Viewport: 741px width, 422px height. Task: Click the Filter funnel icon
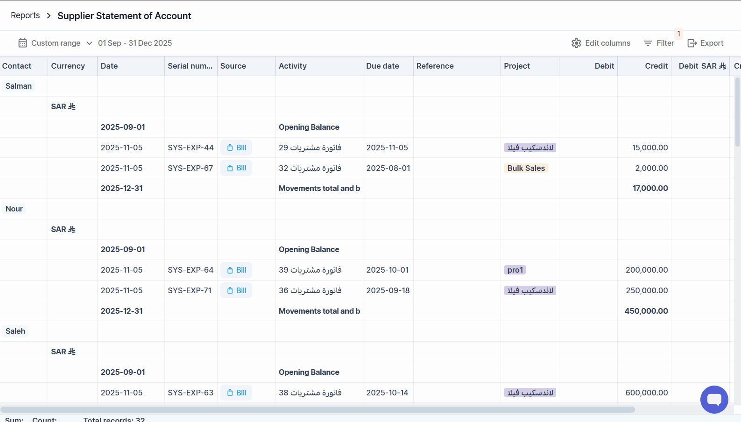click(x=648, y=43)
